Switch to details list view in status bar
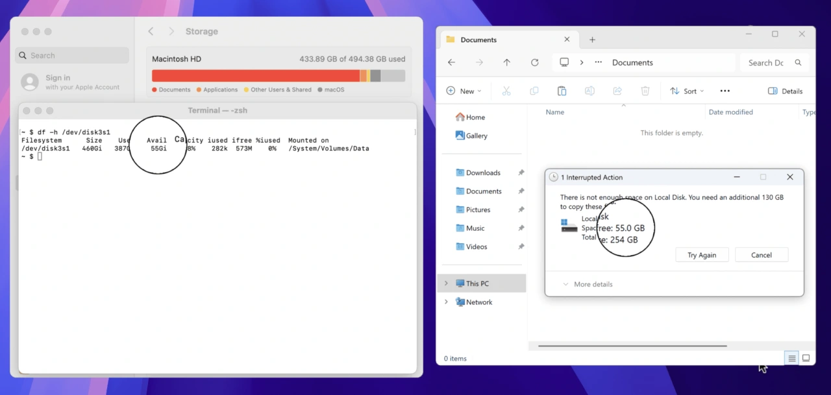Screen dimensions: 831x395 tap(791, 358)
